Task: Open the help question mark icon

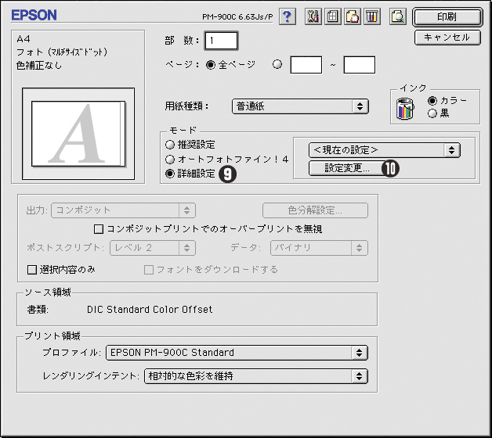Action: pos(288,16)
